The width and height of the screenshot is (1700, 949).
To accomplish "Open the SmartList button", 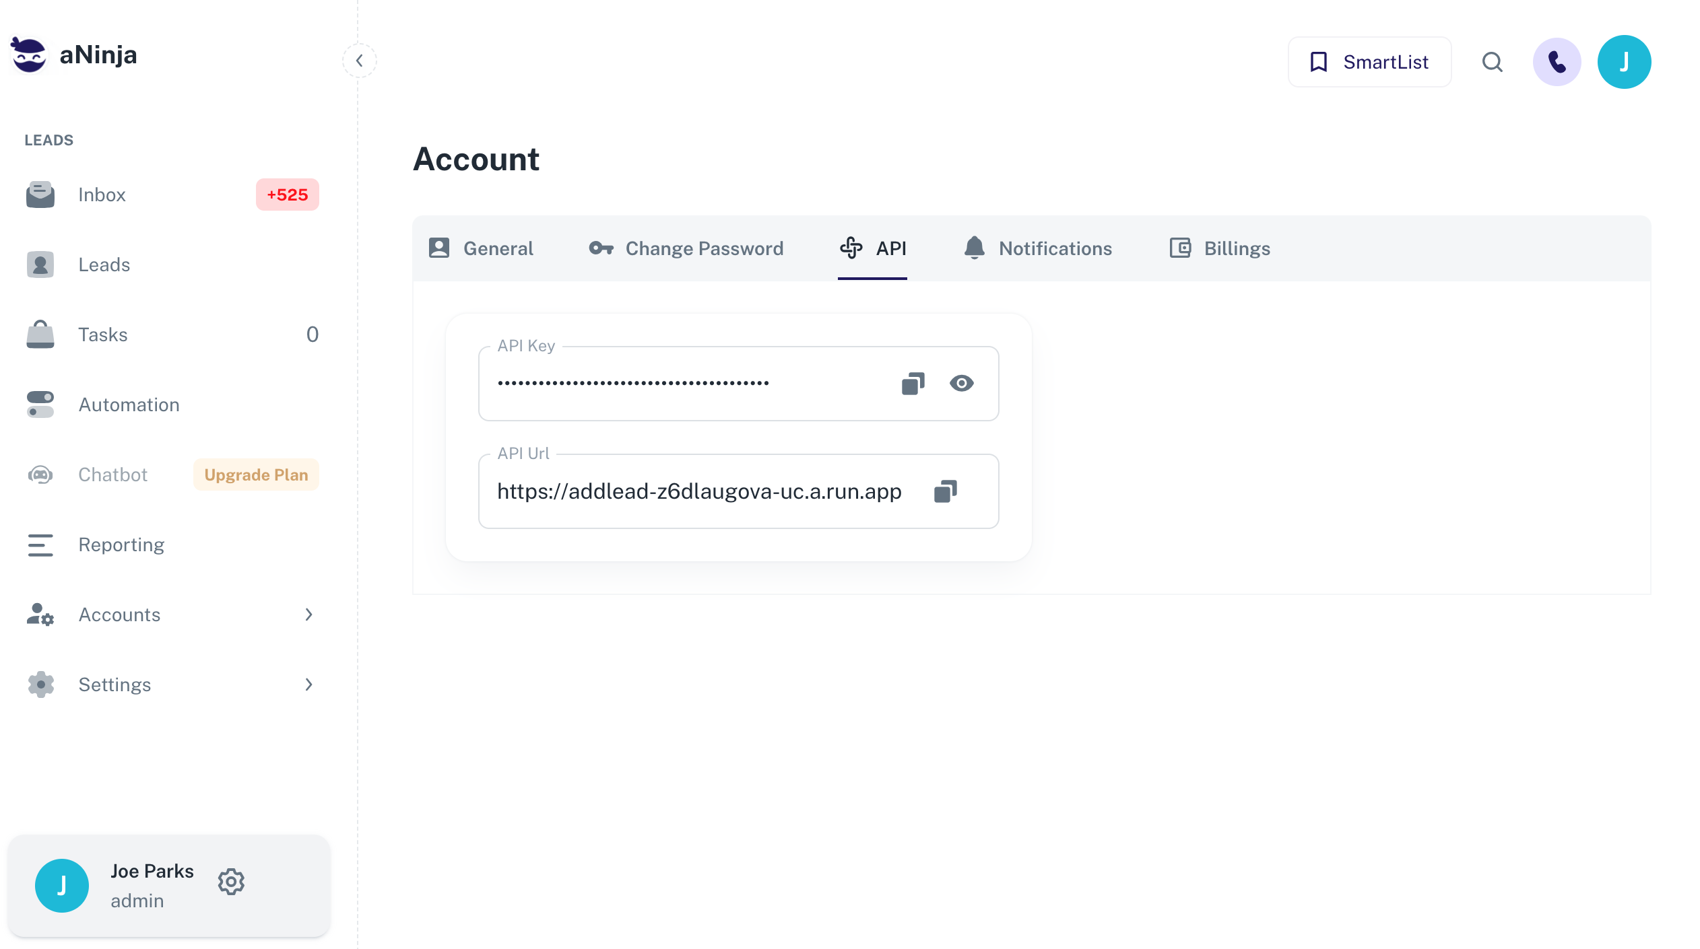I will pos(1369,62).
